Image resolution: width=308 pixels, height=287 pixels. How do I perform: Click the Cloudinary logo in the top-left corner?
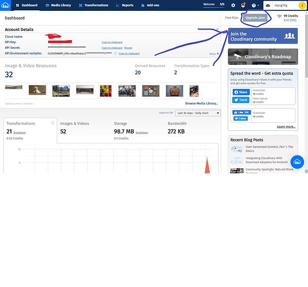pyautogui.click(x=5, y=5)
